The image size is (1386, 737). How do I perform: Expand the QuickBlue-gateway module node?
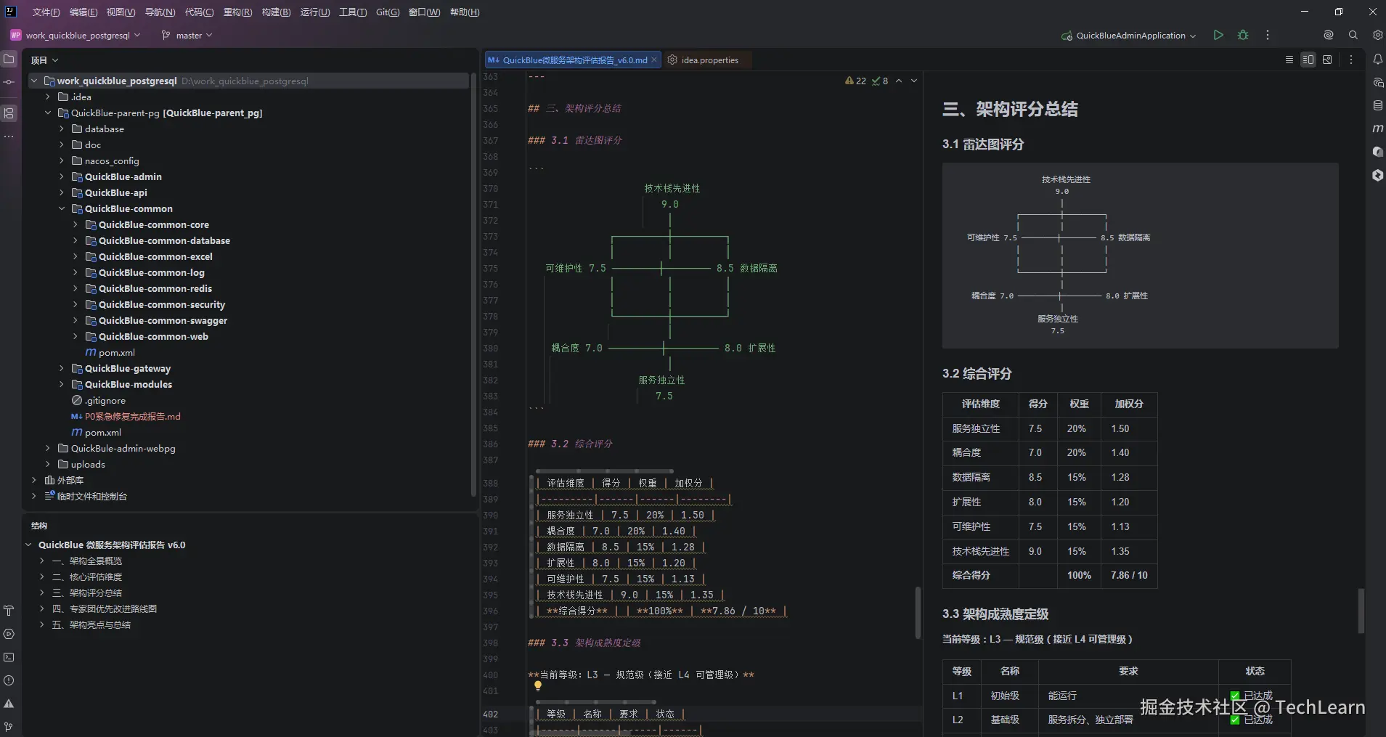pos(62,368)
